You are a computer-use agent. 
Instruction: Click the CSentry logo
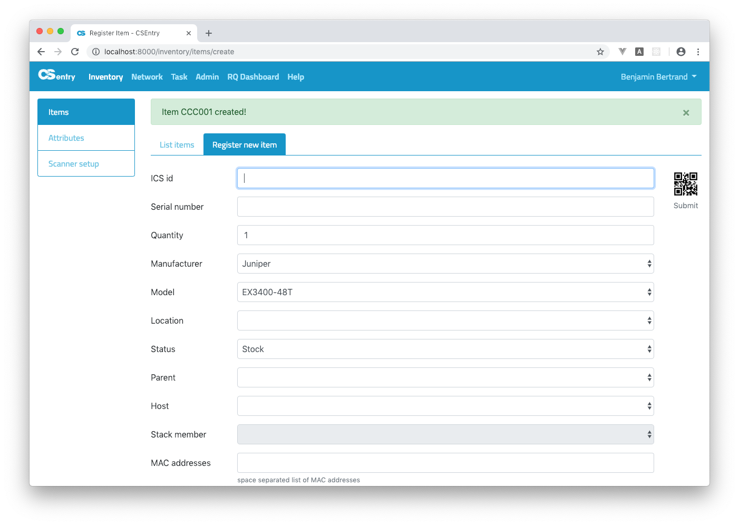point(57,76)
